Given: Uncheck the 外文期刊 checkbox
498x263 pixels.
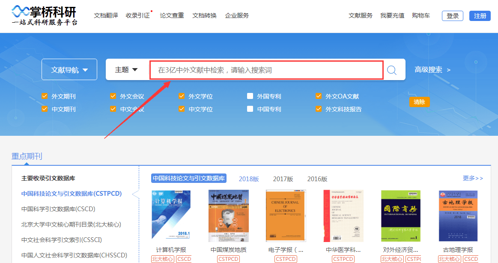Looking at the screenshot, I should (45, 96).
